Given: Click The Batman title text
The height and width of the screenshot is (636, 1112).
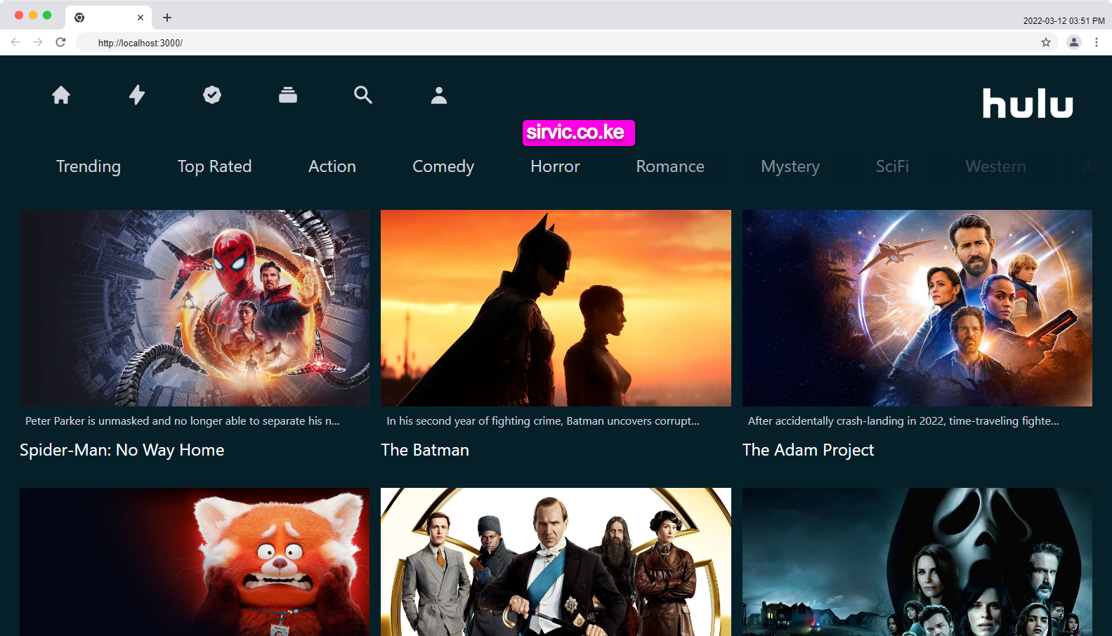Looking at the screenshot, I should click(x=425, y=450).
